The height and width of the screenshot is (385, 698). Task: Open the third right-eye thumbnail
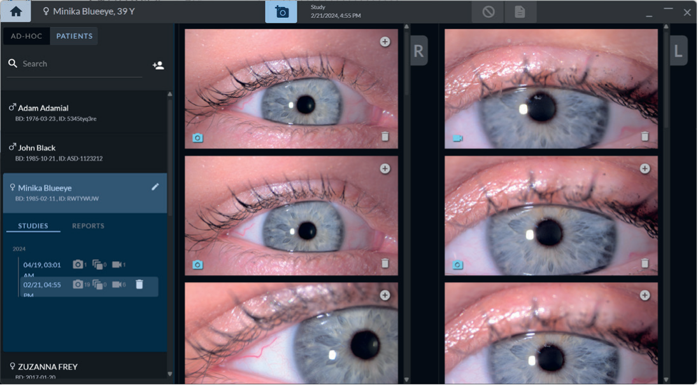[291, 333]
